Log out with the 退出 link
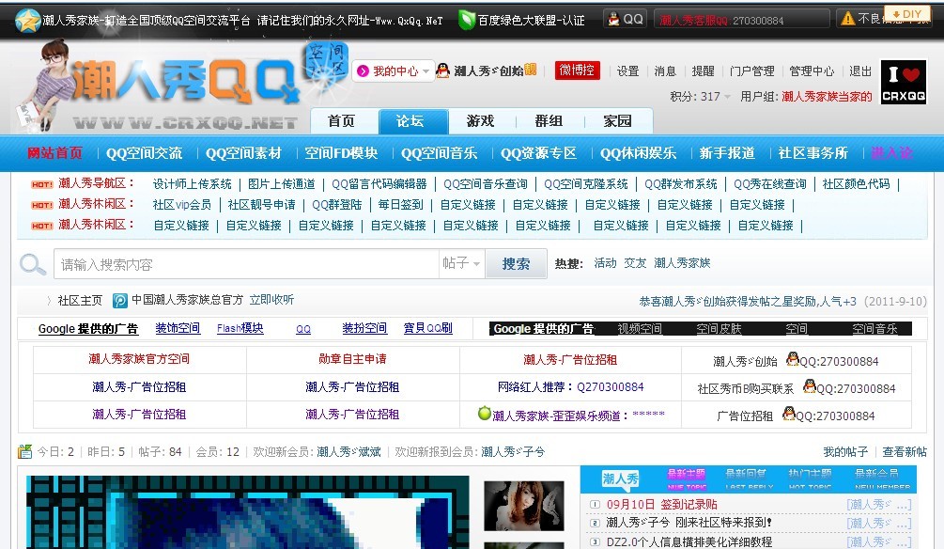 pyautogui.click(x=860, y=71)
